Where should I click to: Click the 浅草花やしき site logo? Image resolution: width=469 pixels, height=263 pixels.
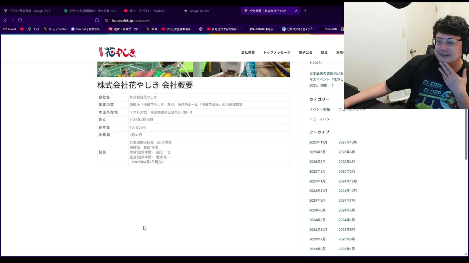tap(117, 52)
